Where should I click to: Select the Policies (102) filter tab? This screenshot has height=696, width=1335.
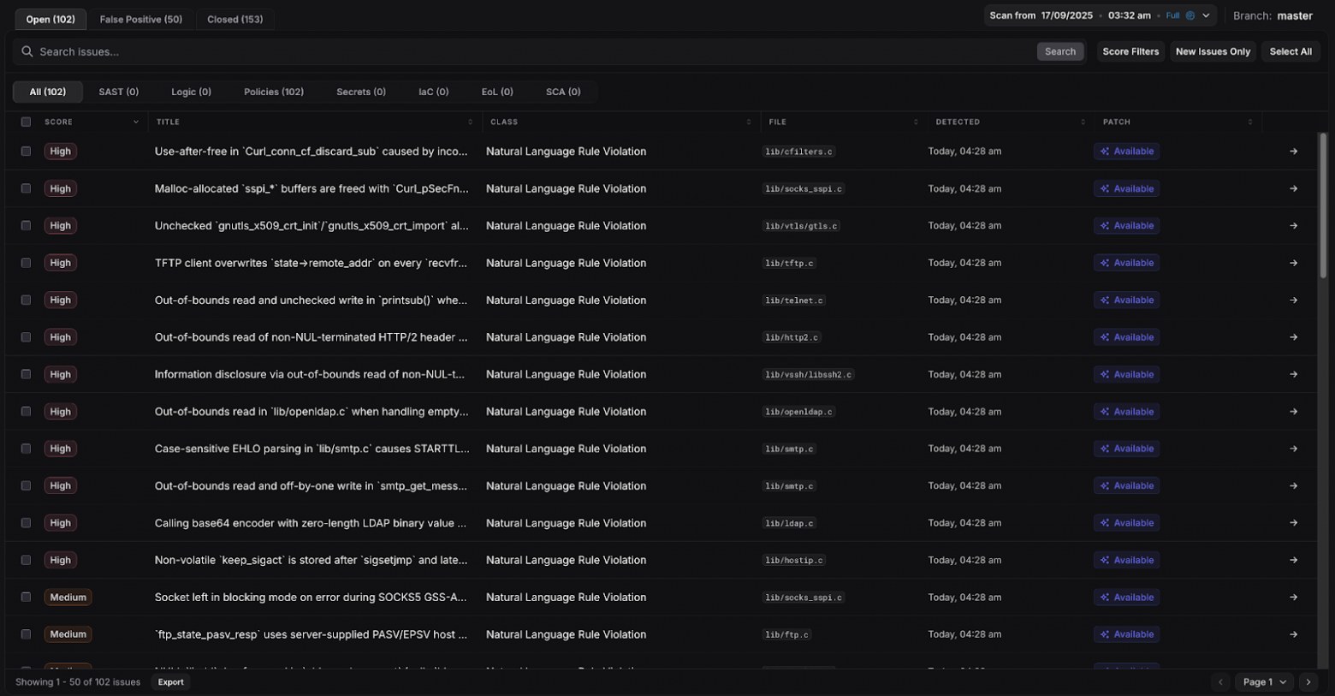(273, 92)
